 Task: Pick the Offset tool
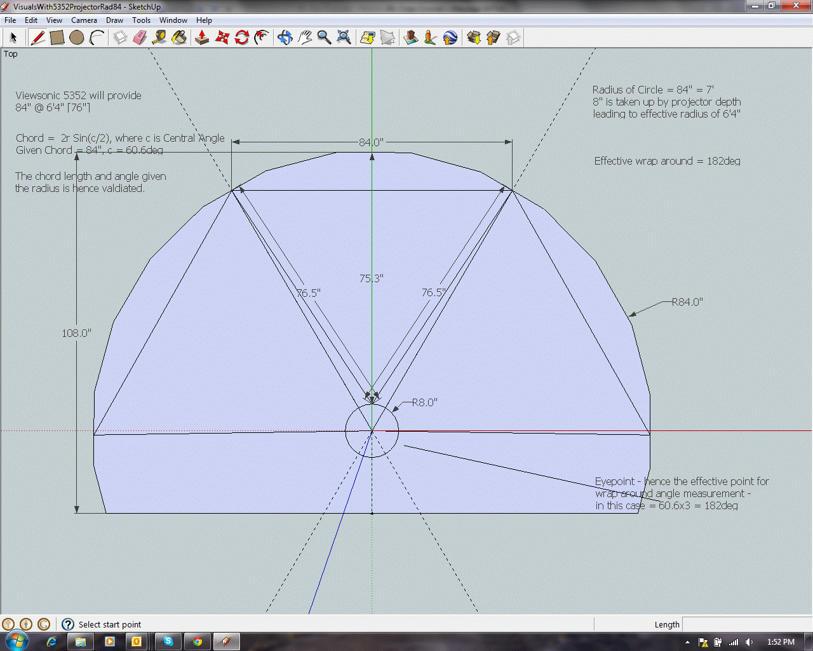tap(261, 38)
